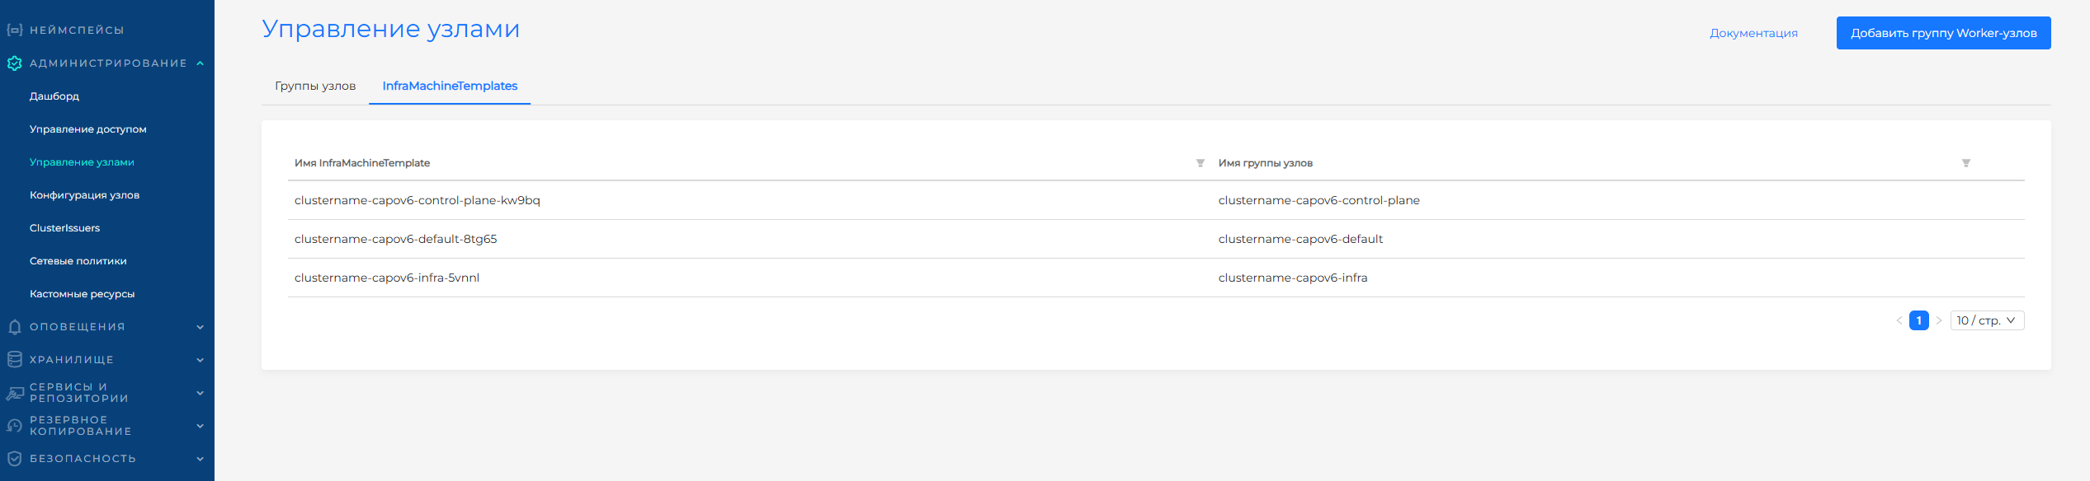Select the InfraMachineTemplates tab

pos(450,86)
